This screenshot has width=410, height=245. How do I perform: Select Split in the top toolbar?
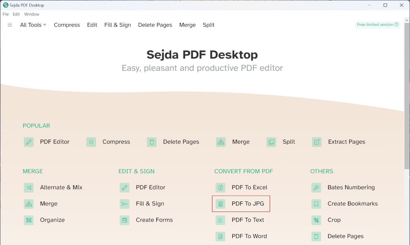[x=209, y=25]
